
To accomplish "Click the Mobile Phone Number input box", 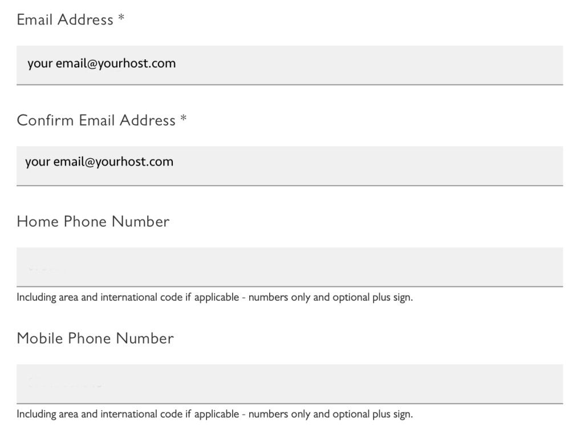I will [x=290, y=383].
